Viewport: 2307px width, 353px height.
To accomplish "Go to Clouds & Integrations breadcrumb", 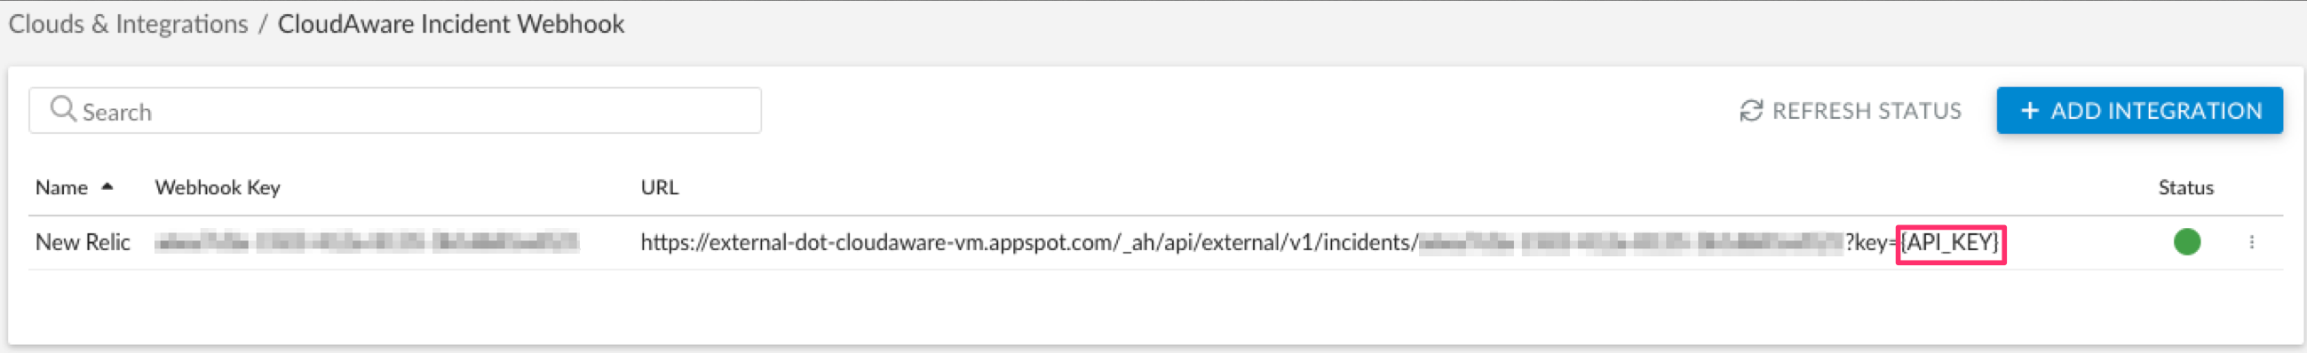I will click(128, 24).
